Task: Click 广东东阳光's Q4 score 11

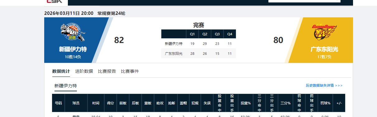Action: (230, 54)
